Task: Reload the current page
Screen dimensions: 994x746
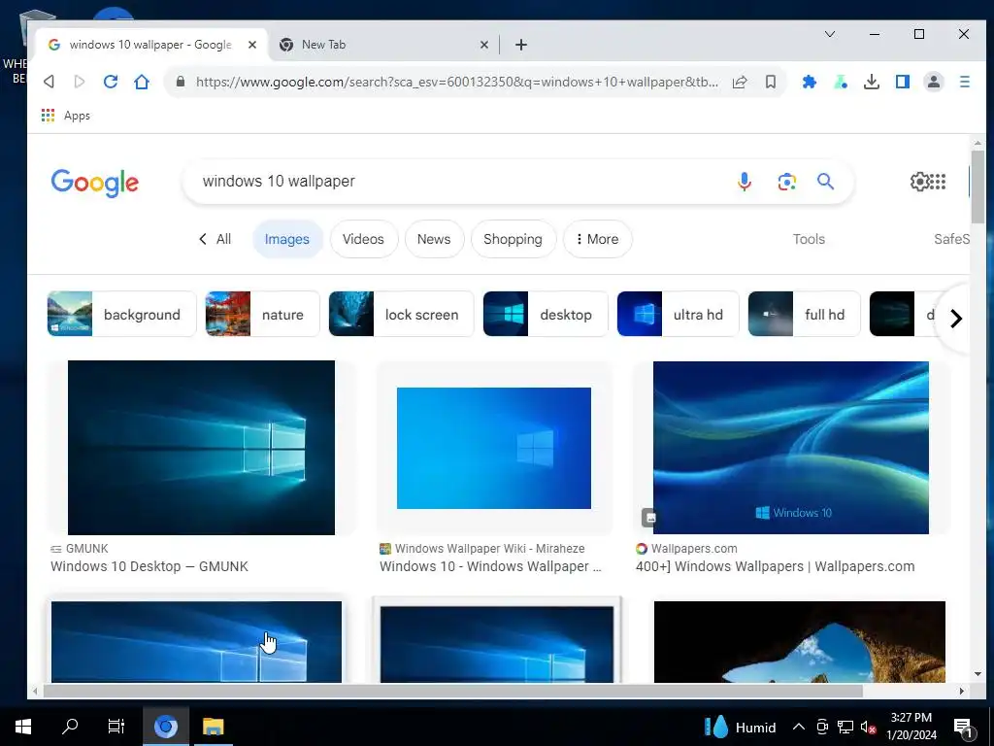Action: [111, 82]
